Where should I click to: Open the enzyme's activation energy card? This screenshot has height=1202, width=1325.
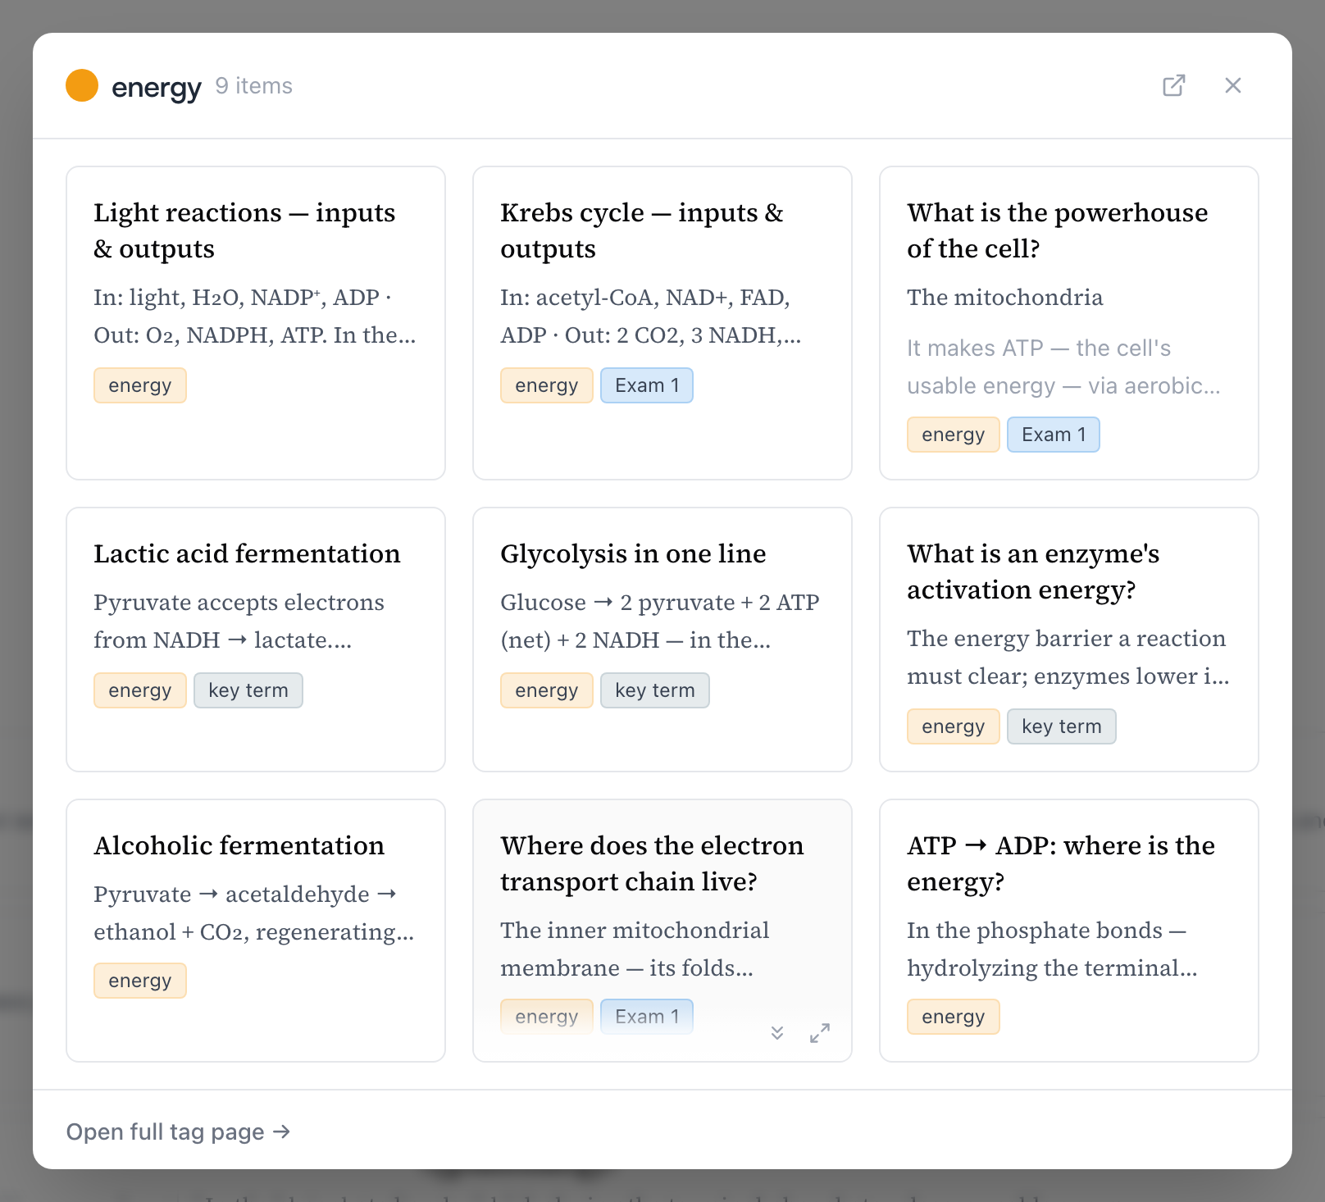click(1069, 640)
